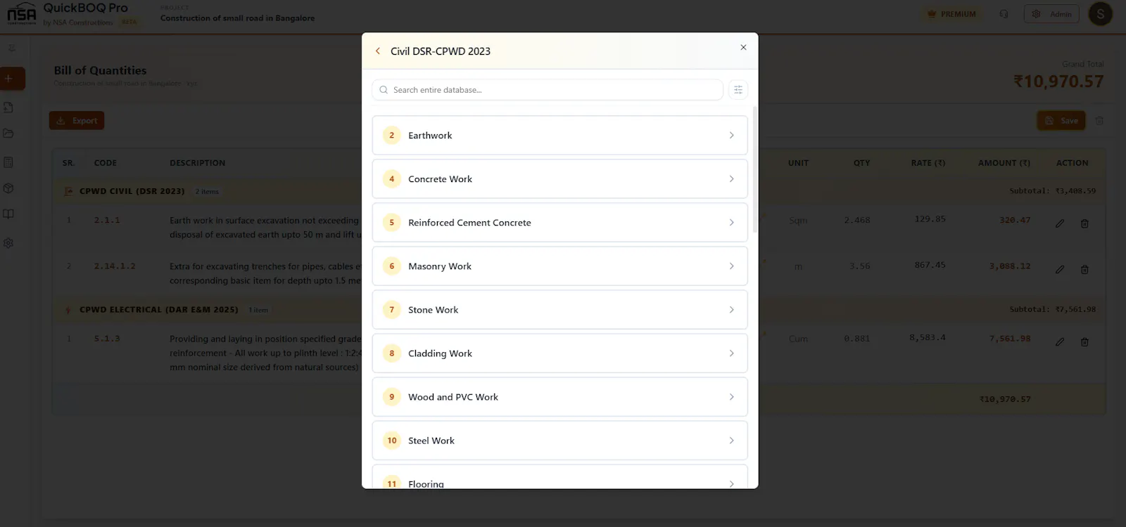Open the Admin settings button
The width and height of the screenshot is (1126, 527).
1051,14
